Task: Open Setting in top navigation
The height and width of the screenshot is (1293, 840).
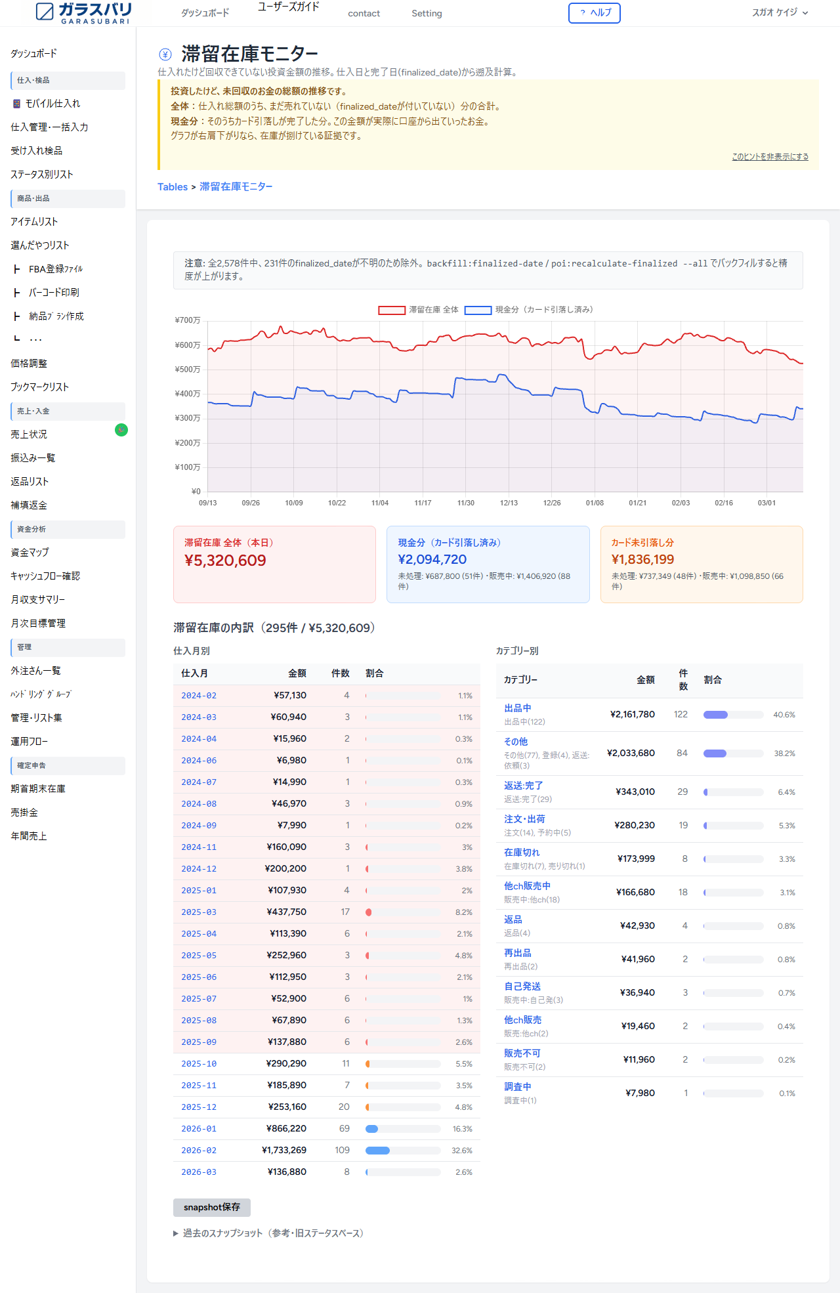Action: pos(427,13)
